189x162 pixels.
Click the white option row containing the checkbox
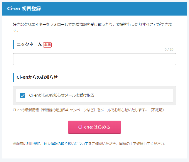coord(95,96)
